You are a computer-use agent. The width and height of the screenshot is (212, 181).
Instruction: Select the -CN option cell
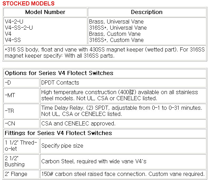click(x=22, y=124)
